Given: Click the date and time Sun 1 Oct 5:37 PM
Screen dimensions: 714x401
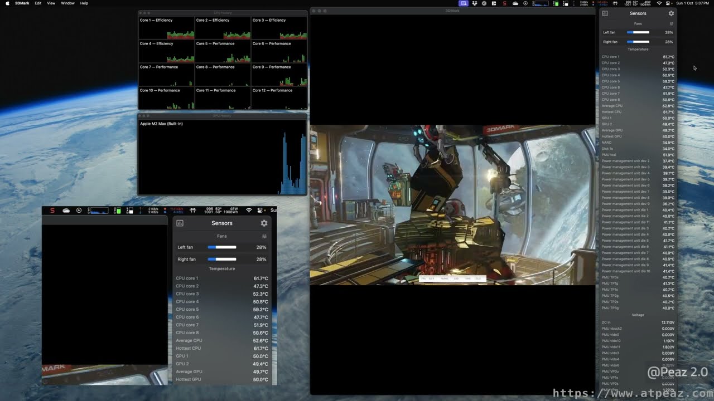Looking at the screenshot, I should tap(693, 3).
